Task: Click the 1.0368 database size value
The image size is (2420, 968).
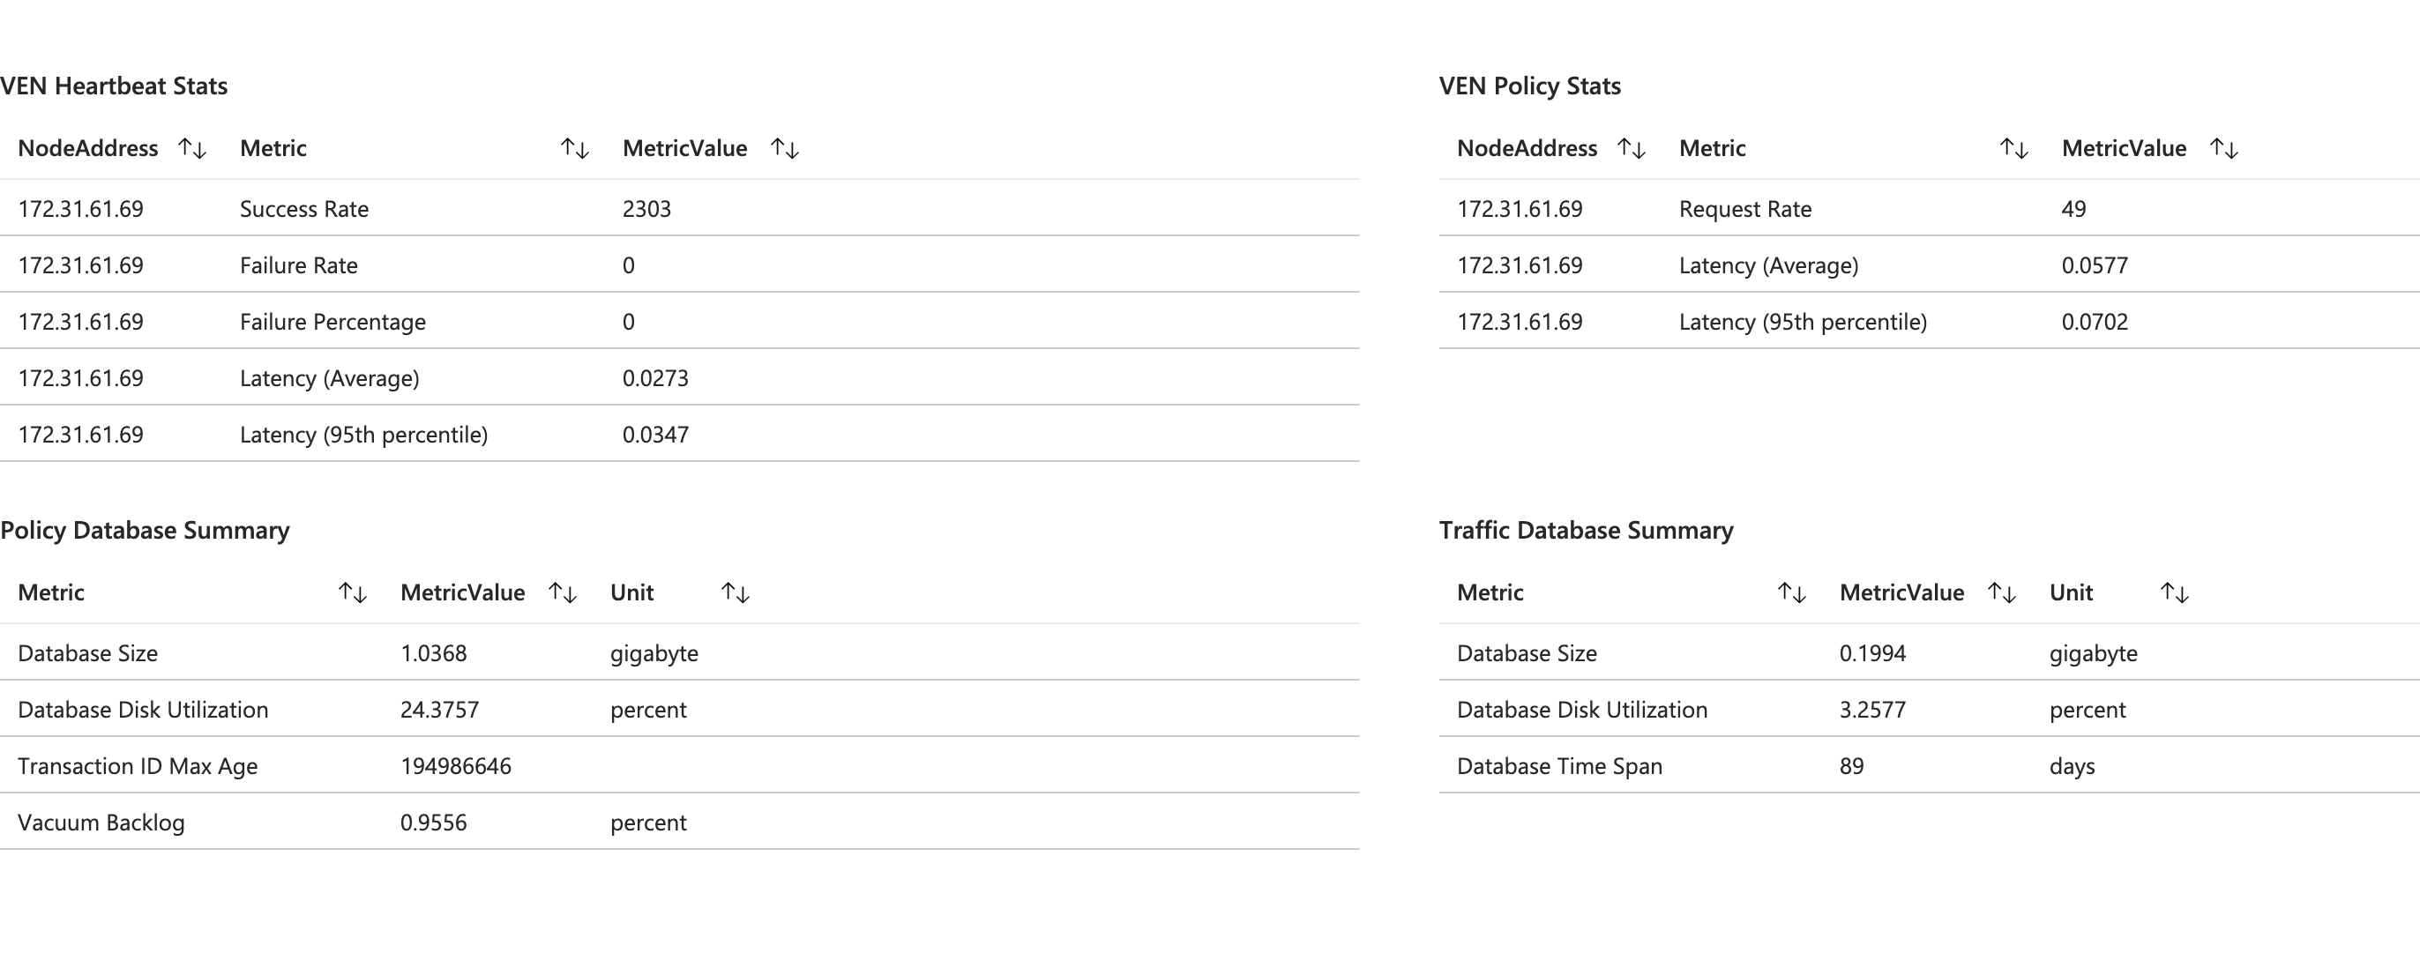Action: (x=433, y=653)
